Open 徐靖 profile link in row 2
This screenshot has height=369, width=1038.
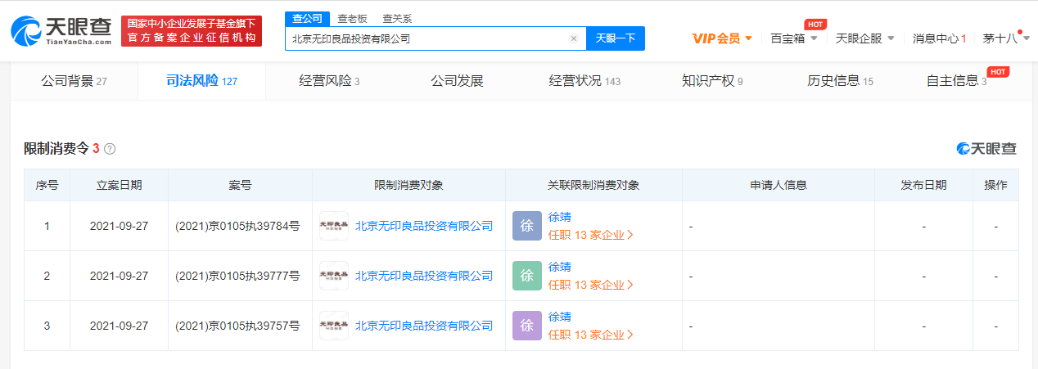560,267
